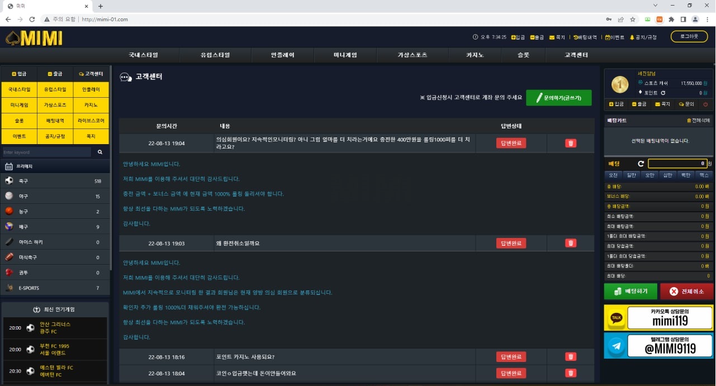Delete the 22-08-13 18:04 inquiry with trash icon

[x=571, y=373]
